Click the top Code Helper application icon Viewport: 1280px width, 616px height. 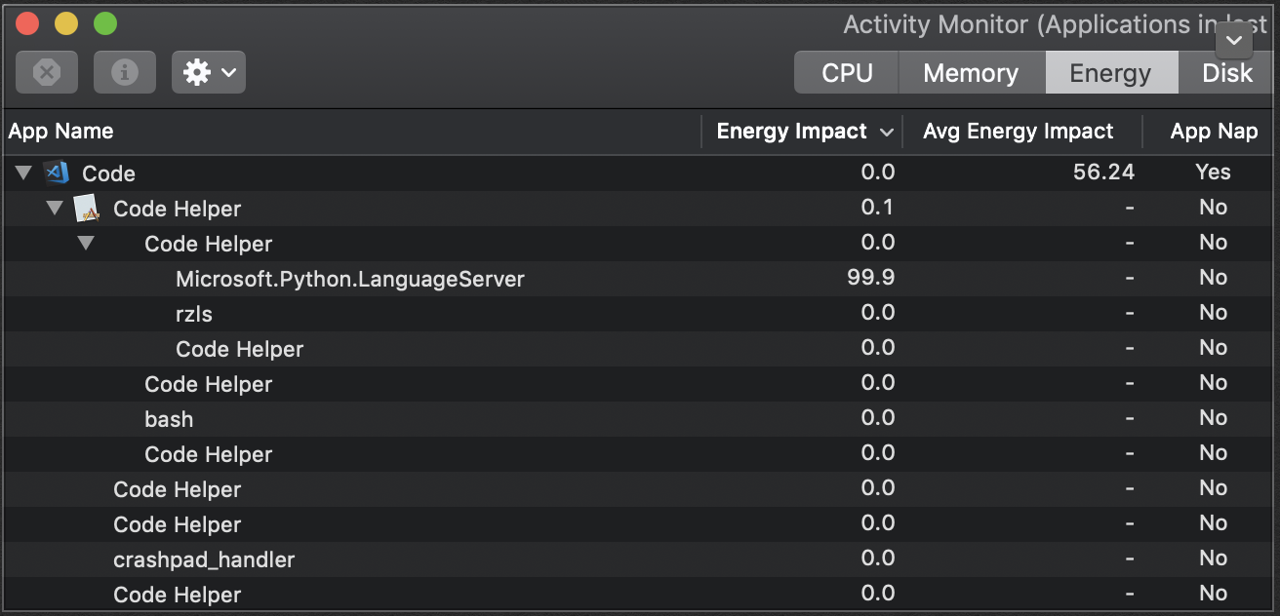coord(88,208)
